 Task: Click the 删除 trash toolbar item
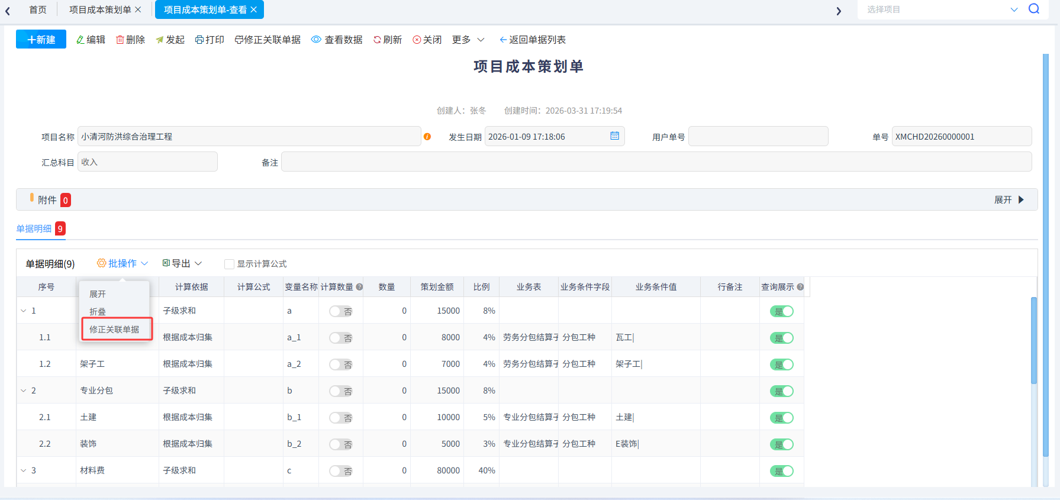(130, 40)
